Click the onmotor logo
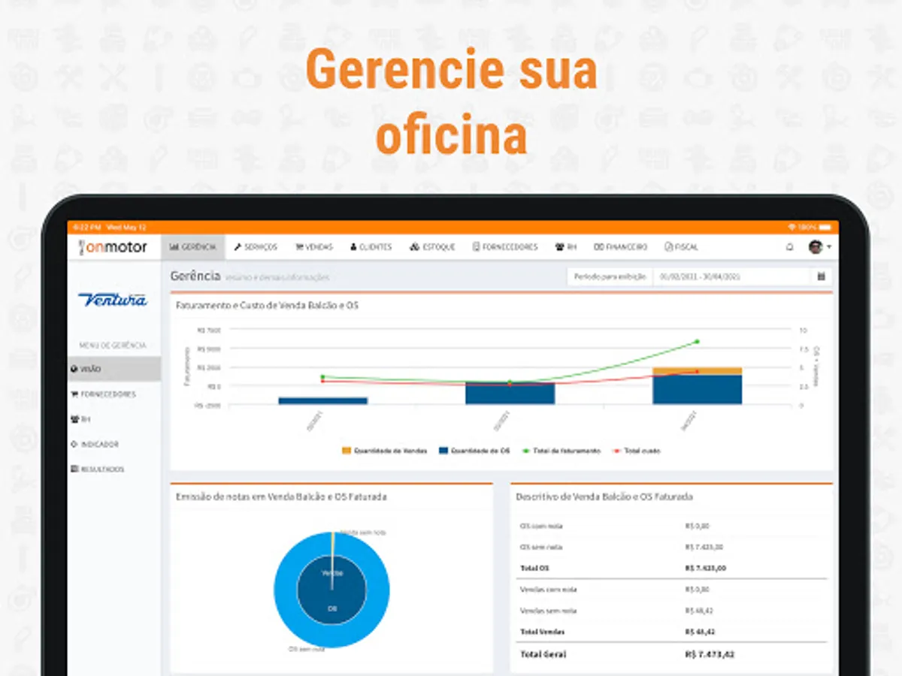The height and width of the screenshot is (676, 902). 113,247
